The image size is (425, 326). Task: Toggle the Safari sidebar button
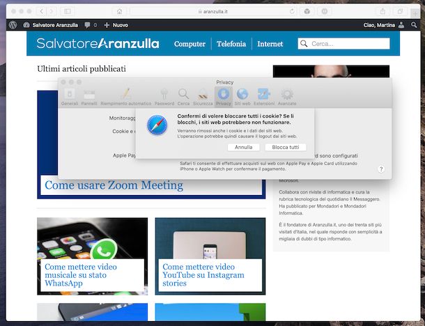coord(67,11)
